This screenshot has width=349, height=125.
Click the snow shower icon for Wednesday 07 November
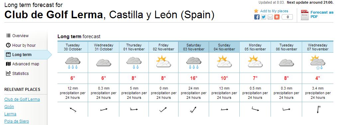point(317,63)
